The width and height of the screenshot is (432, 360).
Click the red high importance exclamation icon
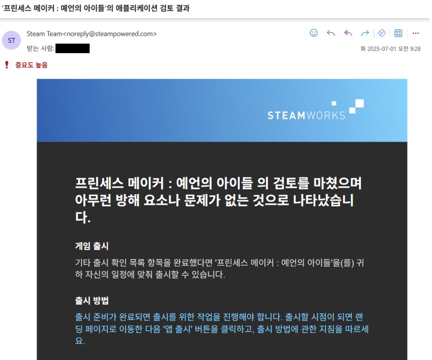pyautogui.click(x=7, y=65)
